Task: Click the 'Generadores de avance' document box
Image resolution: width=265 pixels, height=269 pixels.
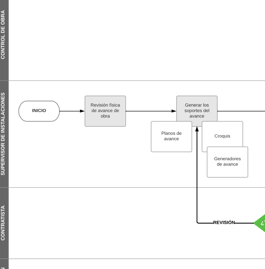Action: (227, 162)
